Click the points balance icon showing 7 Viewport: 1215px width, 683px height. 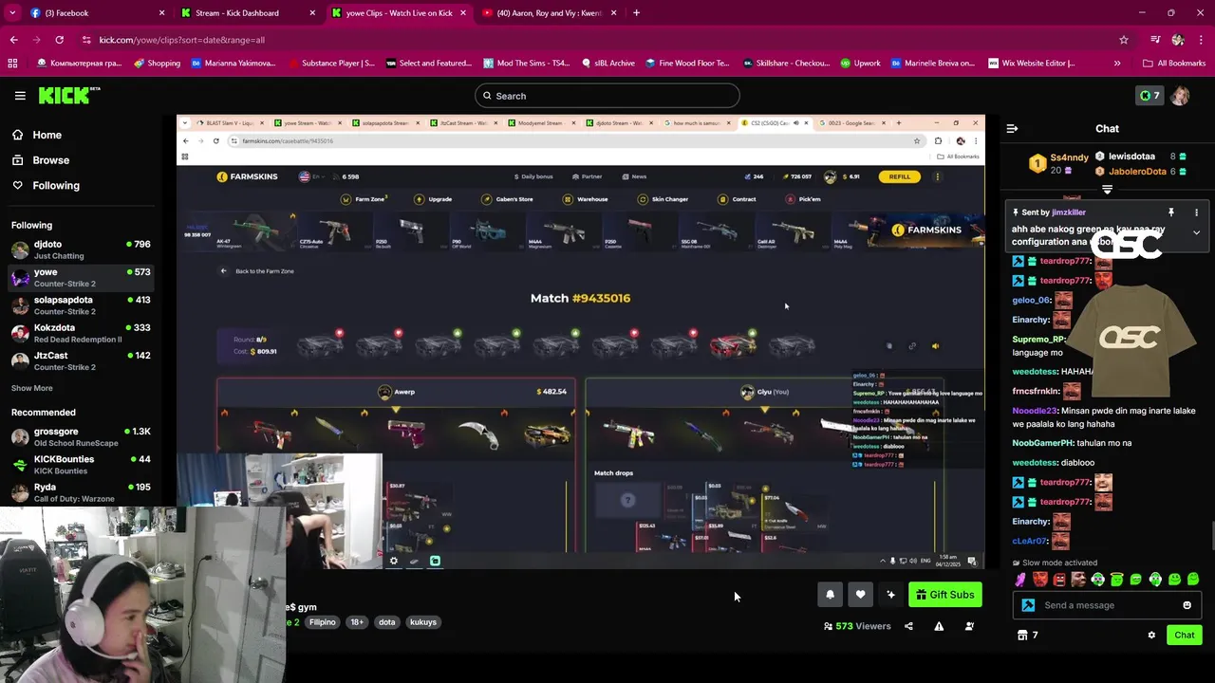(x=1150, y=96)
